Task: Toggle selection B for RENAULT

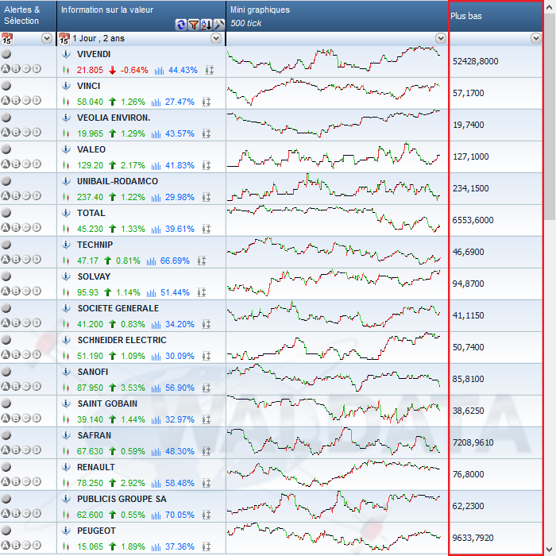Action: click(x=16, y=481)
